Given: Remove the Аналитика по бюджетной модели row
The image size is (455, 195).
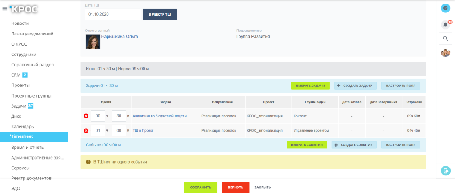Looking at the screenshot, I should pyautogui.click(x=86, y=116).
